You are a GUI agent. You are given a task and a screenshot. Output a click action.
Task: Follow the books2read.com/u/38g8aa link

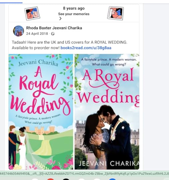86,48
